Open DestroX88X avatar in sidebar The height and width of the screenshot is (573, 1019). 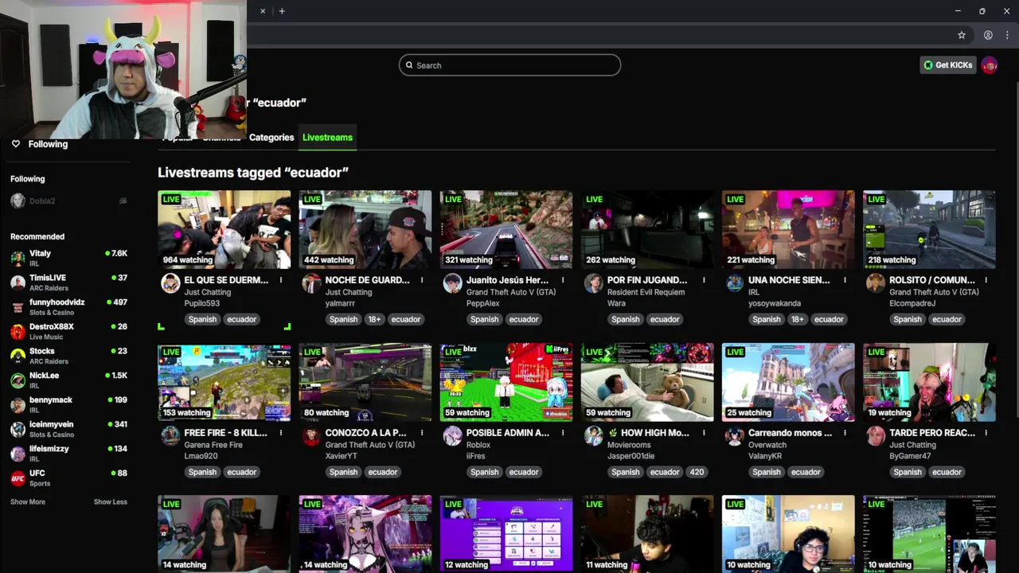tap(18, 331)
